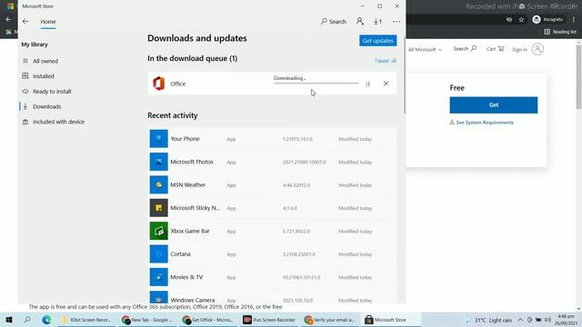Open the Cart on the Microsoft website
Image resolution: width=582 pixels, height=327 pixels.
[x=495, y=48]
